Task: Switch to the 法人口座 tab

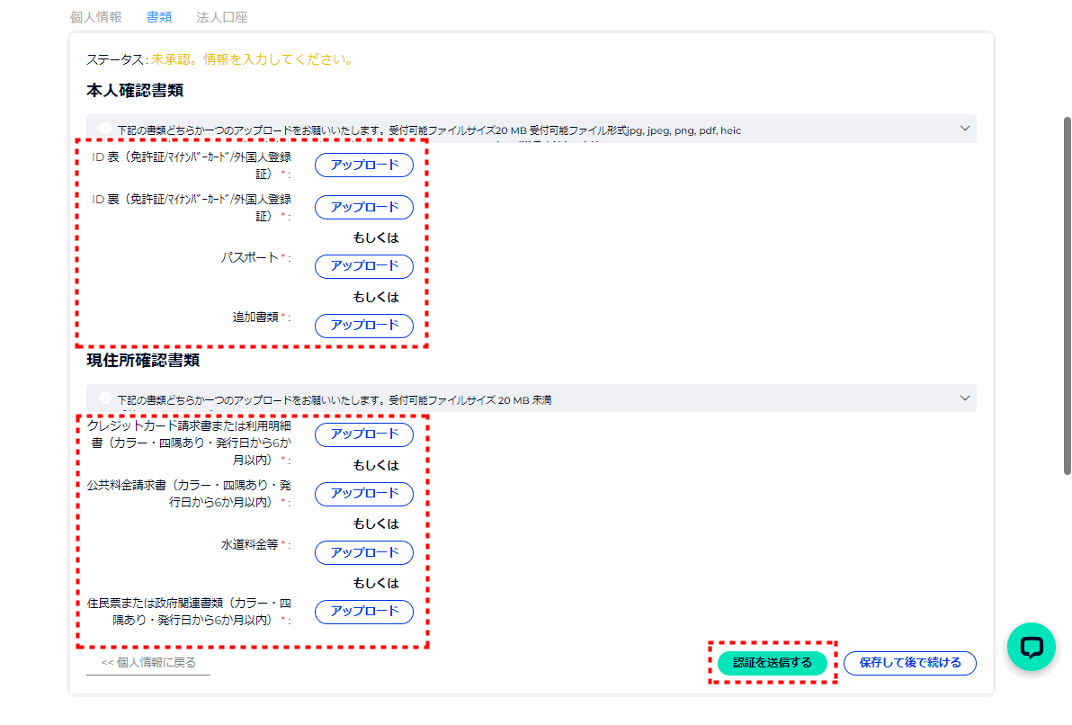Action: click(221, 17)
